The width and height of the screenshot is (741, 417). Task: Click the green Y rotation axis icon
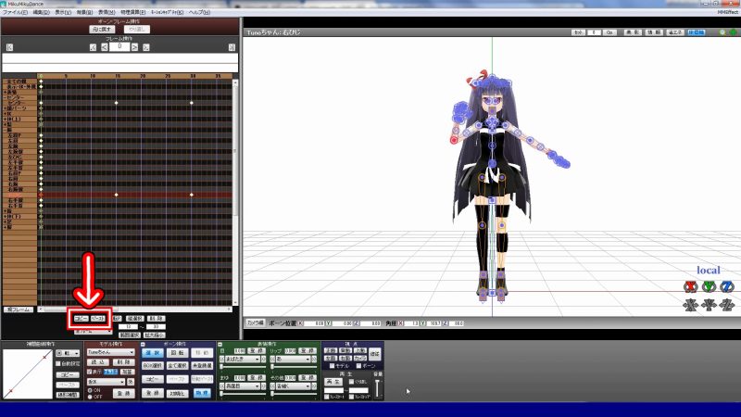point(709,286)
